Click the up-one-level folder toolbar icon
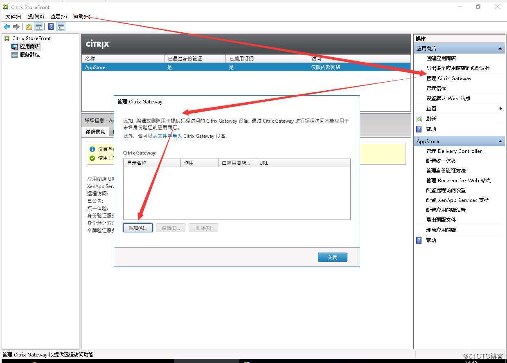 pyautogui.click(x=29, y=27)
